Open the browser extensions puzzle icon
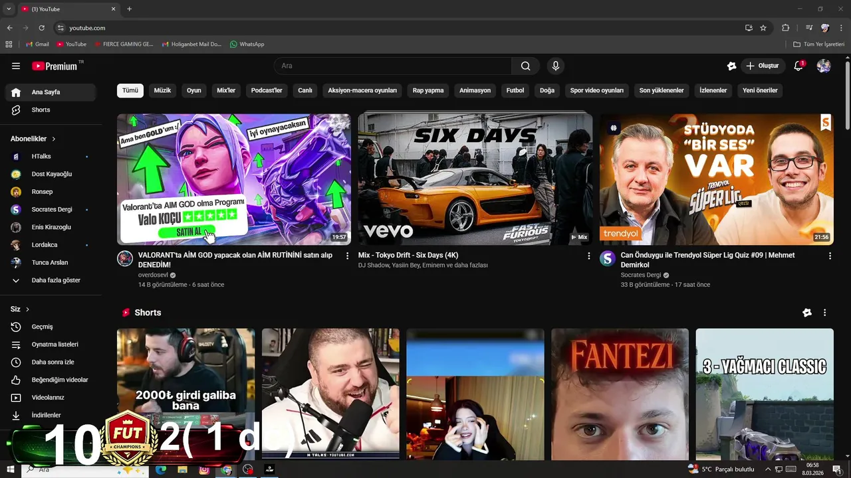851x478 pixels. (x=785, y=28)
